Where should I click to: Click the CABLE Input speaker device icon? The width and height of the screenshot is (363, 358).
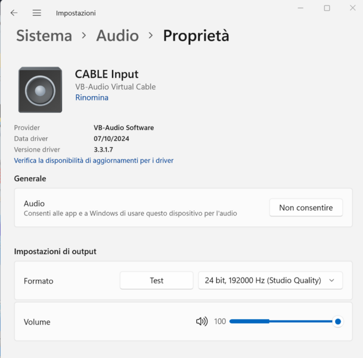tap(40, 90)
